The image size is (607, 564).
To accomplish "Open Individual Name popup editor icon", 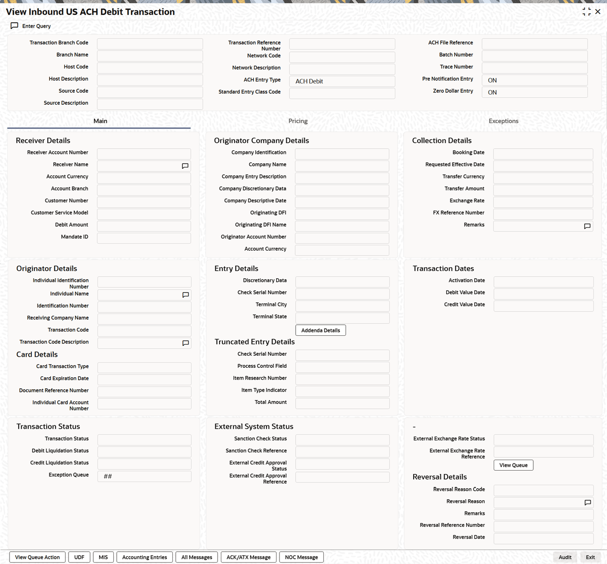I will [186, 295].
